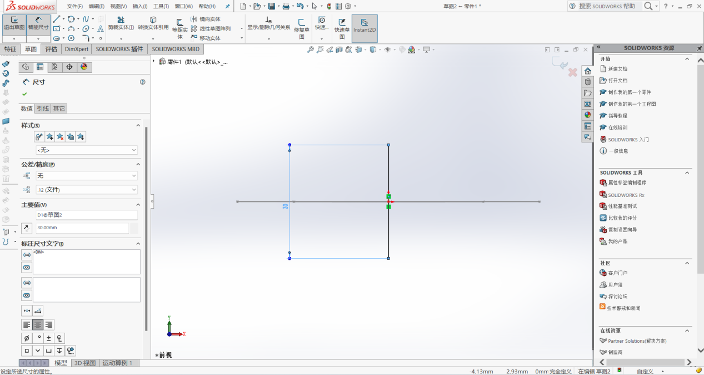Select the Offset Entities (等距实体) tool

[179, 29]
